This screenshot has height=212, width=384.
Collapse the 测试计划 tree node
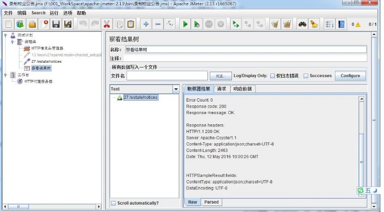pyautogui.click(x=6, y=35)
